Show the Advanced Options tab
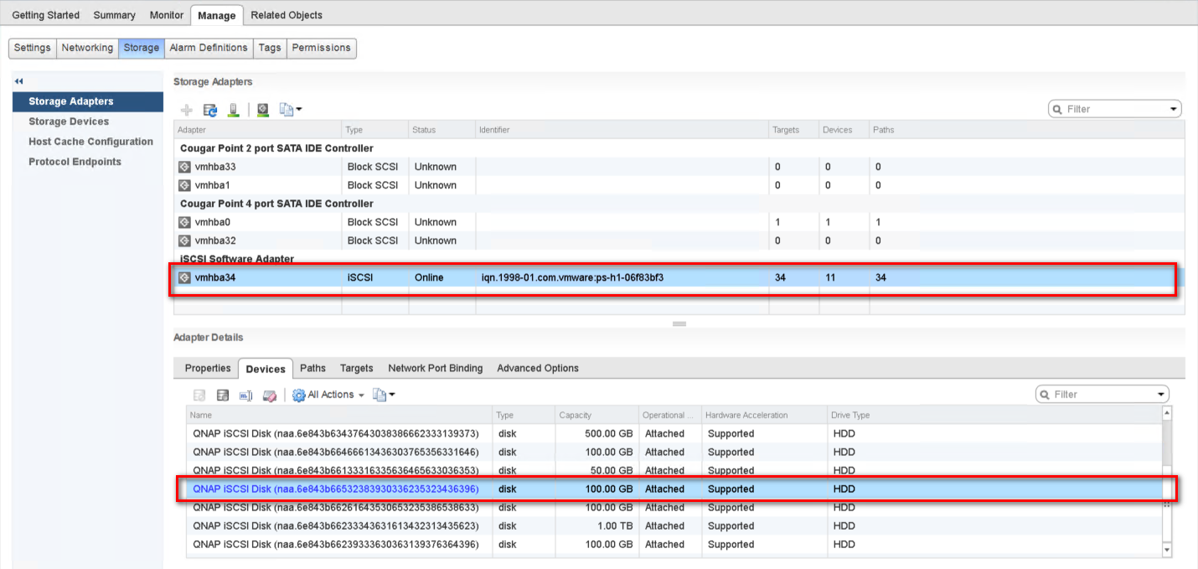The height and width of the screenshot is (569, 1198). [x=538, y=368]
